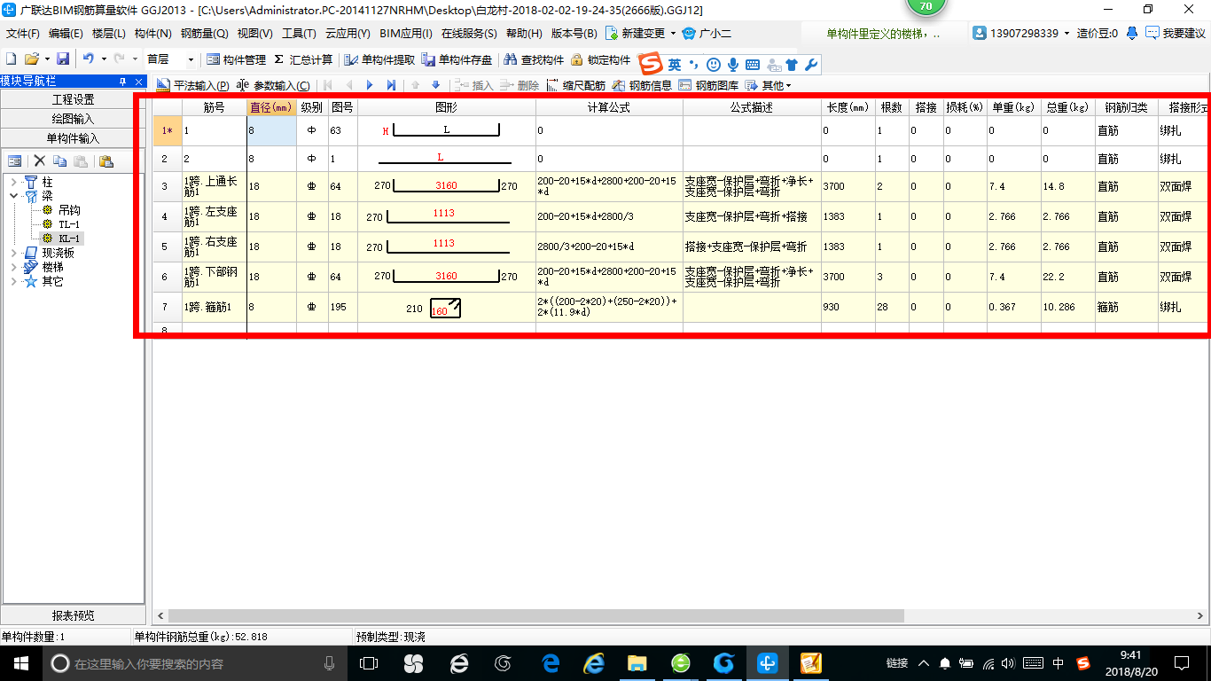Viewport: 1211px width, 681px height.
Task: Click the yellow clipboard paste icon in sidebar
Action: point(105,161)
